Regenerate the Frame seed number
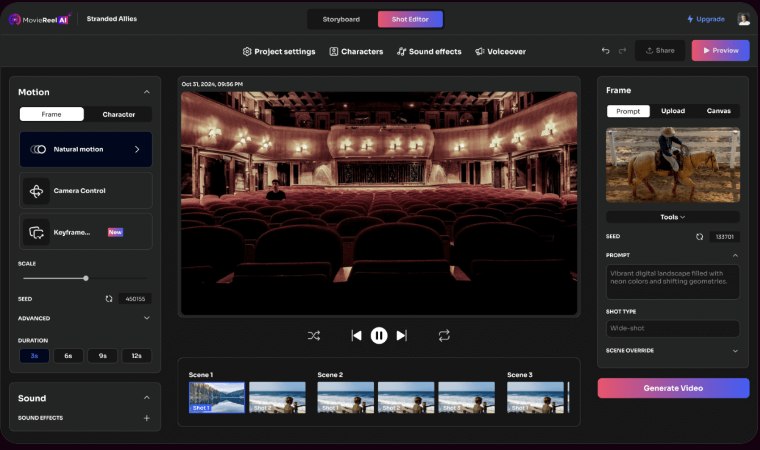This screenshot has height=450, width=760. (x=700, y=237)
